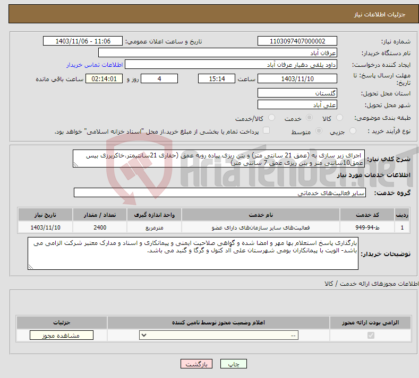
Task: Click the need date cell 1403/11/10 in the table
Action: pyautogui.click(x=45, y=227)
